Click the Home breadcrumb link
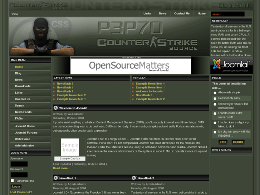 pos(14,14)
